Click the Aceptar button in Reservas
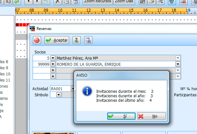The height and width of the screenshot is (134, 197). [x=57, y=40]
